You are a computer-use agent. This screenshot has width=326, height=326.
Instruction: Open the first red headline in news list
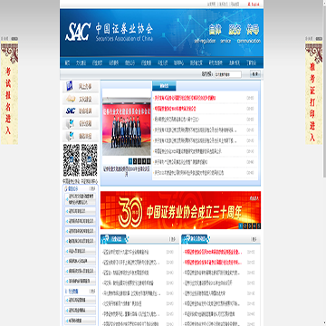pos(185,98)
